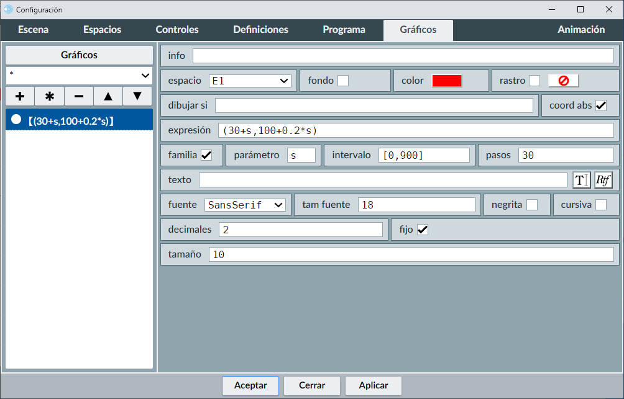Click the plus icon to add a graphic
Screen dimensions: 624x399
20,96
